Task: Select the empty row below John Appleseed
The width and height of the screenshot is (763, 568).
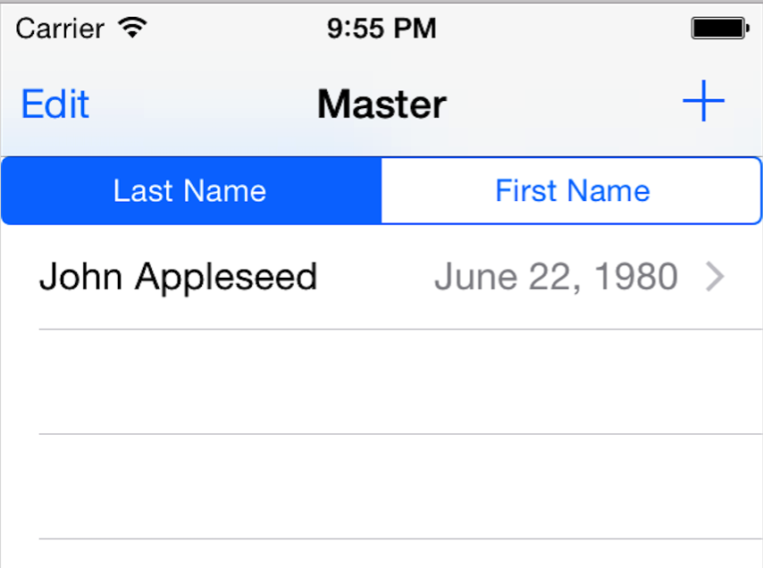Action: point(381,382)
